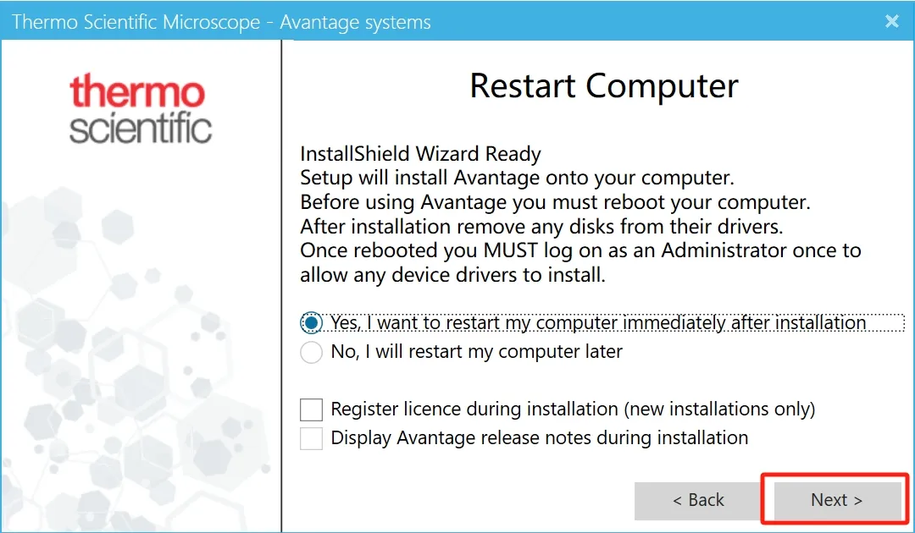Click the 'InstallShield Wizard Ready' text

coord(420,154)
